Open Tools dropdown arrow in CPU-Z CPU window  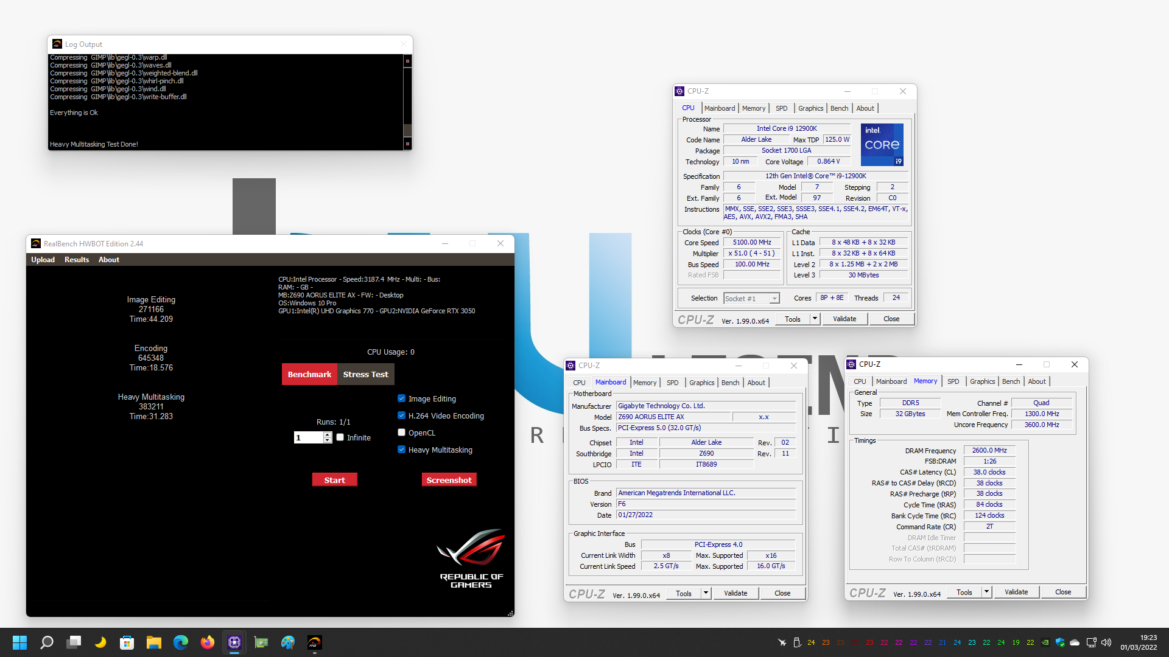click(x=815, y=319)
